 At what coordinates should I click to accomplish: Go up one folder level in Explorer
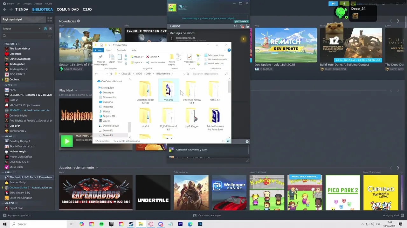click(x=111, y=74)
